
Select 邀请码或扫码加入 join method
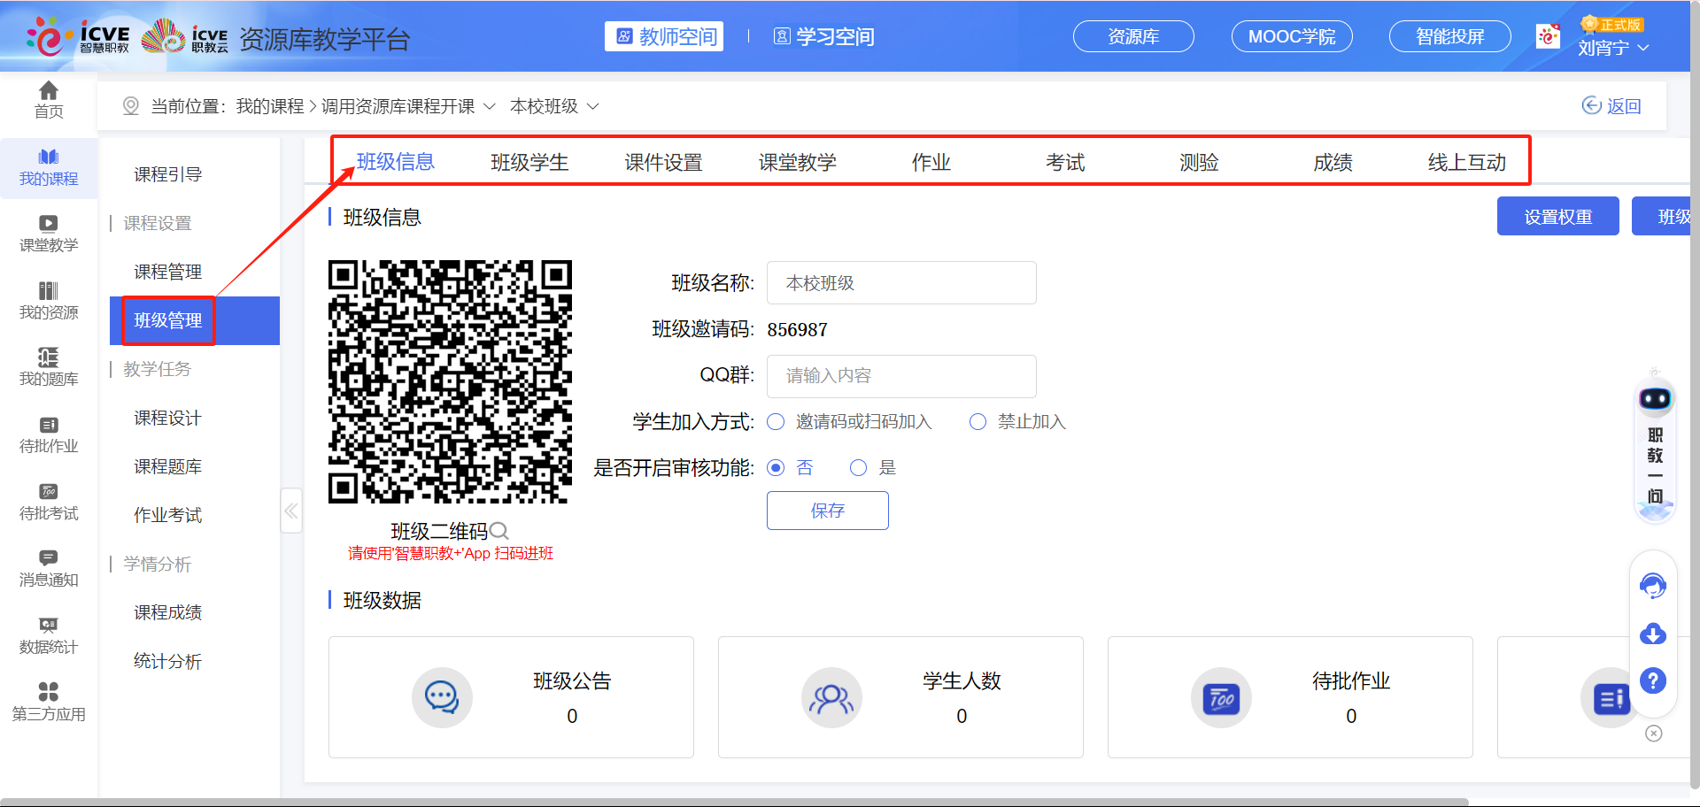(x=776, y=422)
